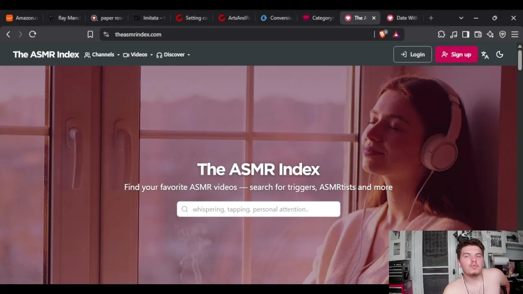
Task: Open the Brave VPN shield icon
Action: coord(503,34)
